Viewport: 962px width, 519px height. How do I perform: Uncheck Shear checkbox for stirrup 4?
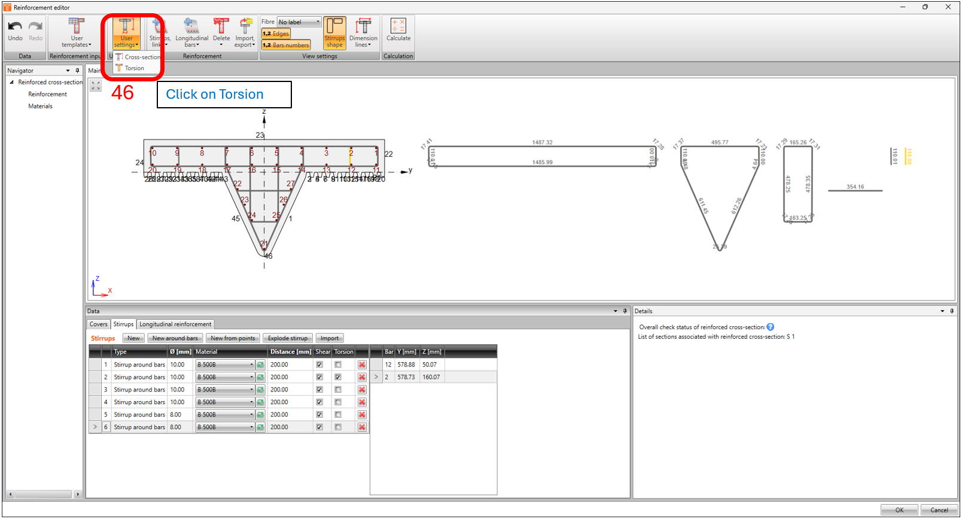(x=319, y=402)
